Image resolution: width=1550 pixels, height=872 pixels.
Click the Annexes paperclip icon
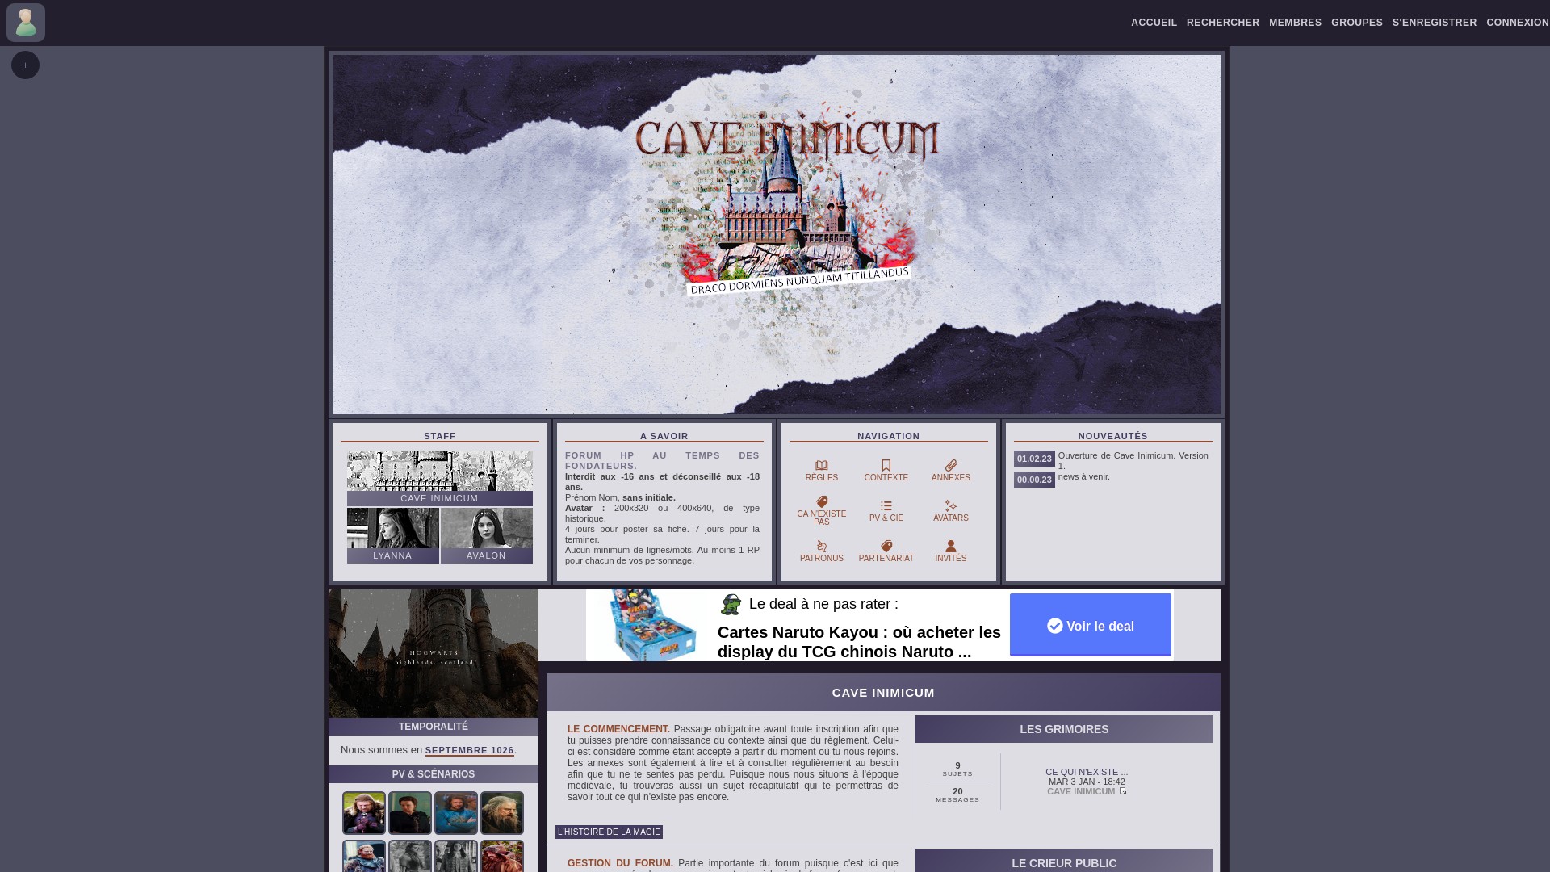tap(951, 466)
